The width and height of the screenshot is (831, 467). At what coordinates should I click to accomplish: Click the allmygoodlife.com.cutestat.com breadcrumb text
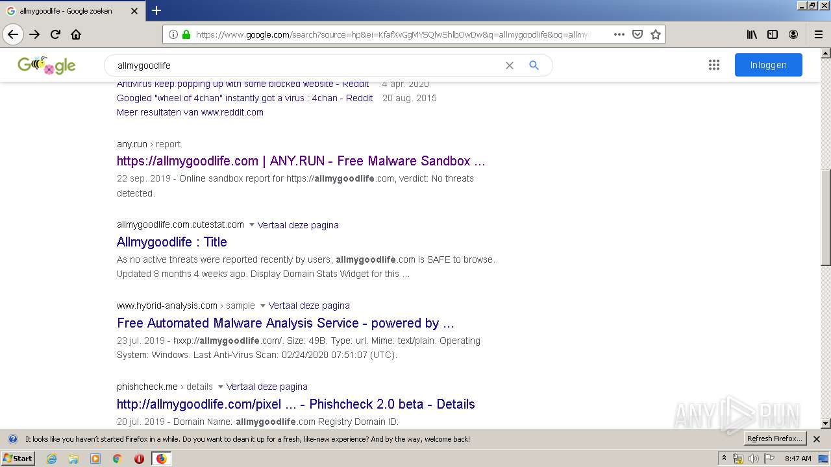(180, 224)
